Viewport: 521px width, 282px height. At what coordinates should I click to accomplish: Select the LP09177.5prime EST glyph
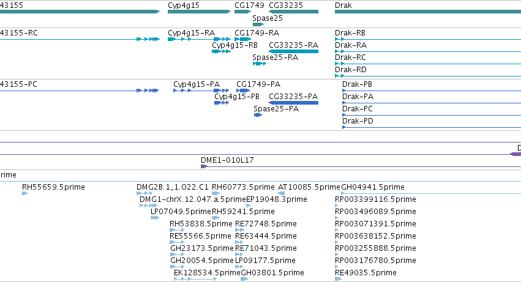tap(239, 267)
